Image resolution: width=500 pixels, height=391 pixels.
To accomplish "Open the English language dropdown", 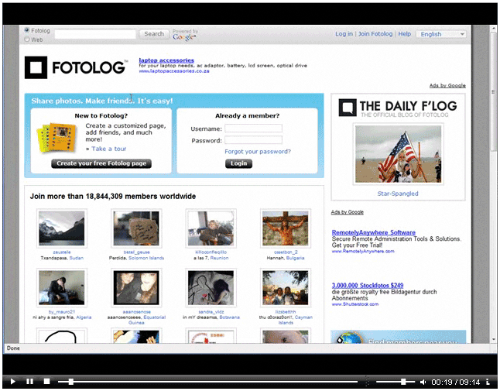I will point(441,34).
